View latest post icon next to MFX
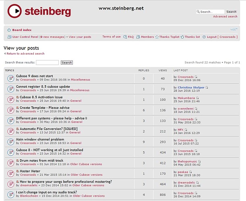This screenshot has height=201, width=246. 186,130
